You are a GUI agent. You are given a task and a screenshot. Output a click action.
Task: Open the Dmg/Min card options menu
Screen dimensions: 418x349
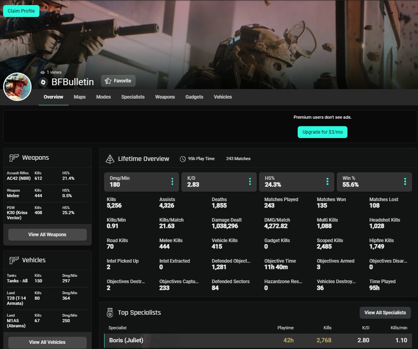[x=172, y=181]
